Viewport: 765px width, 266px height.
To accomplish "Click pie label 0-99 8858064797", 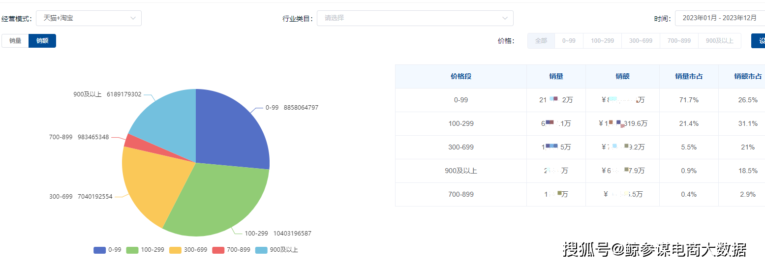I will coord(292,108).
